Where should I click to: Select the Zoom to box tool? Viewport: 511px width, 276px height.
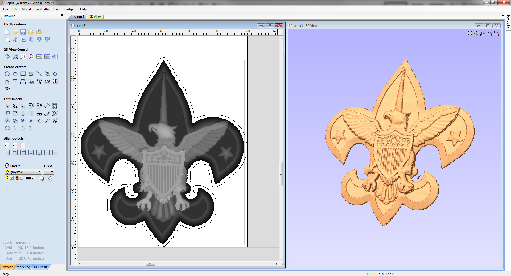pyautogui.click(x=15, y=57)
